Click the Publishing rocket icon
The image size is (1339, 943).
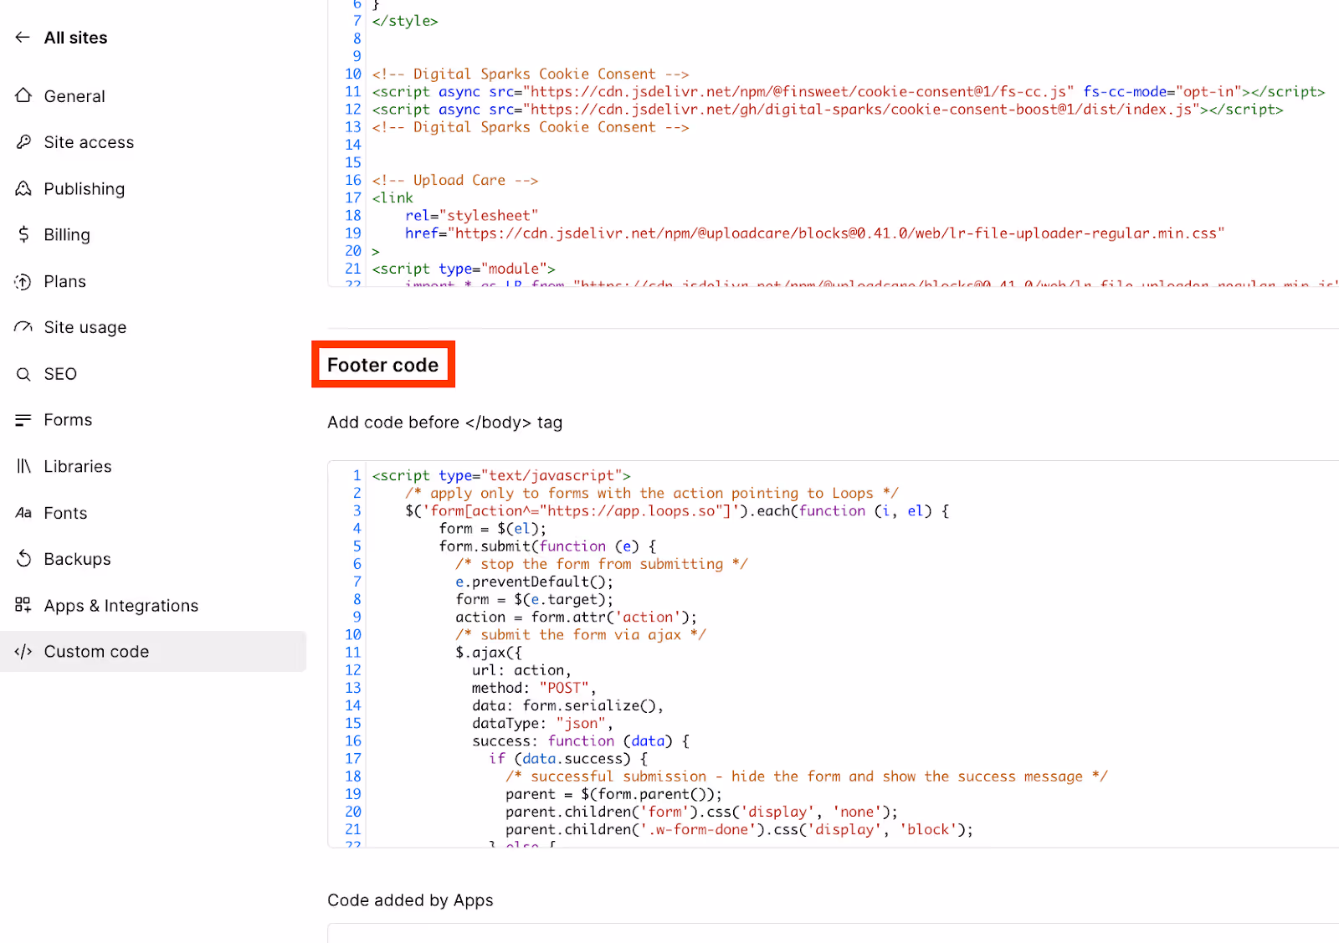pos(23,188)
